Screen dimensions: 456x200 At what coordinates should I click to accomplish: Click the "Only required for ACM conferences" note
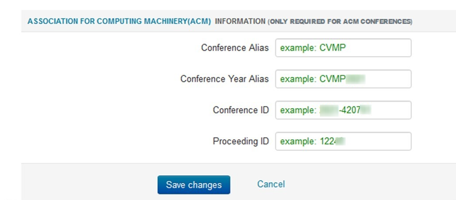pyautogui.click(x=340, y=22)
